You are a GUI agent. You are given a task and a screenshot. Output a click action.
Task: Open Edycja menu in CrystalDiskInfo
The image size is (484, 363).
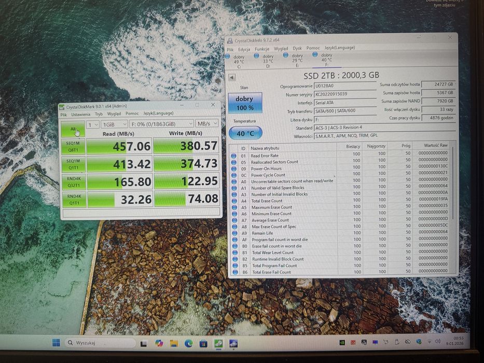(x=244, y=49)
